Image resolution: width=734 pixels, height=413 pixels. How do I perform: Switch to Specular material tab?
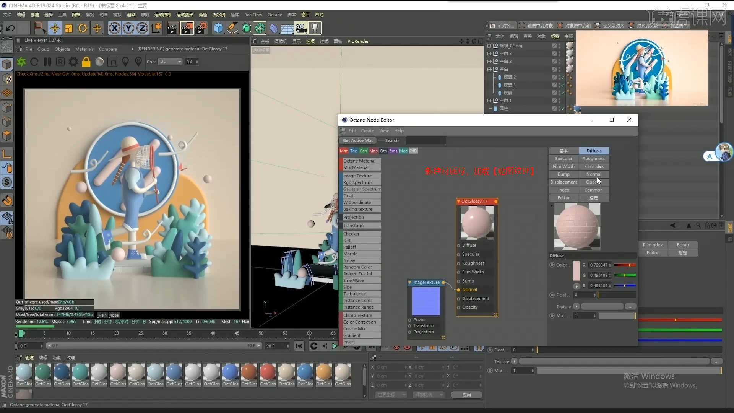(563, 159)
